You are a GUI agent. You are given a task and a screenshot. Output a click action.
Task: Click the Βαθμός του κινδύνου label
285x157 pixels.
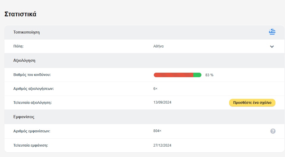(32, 75)
